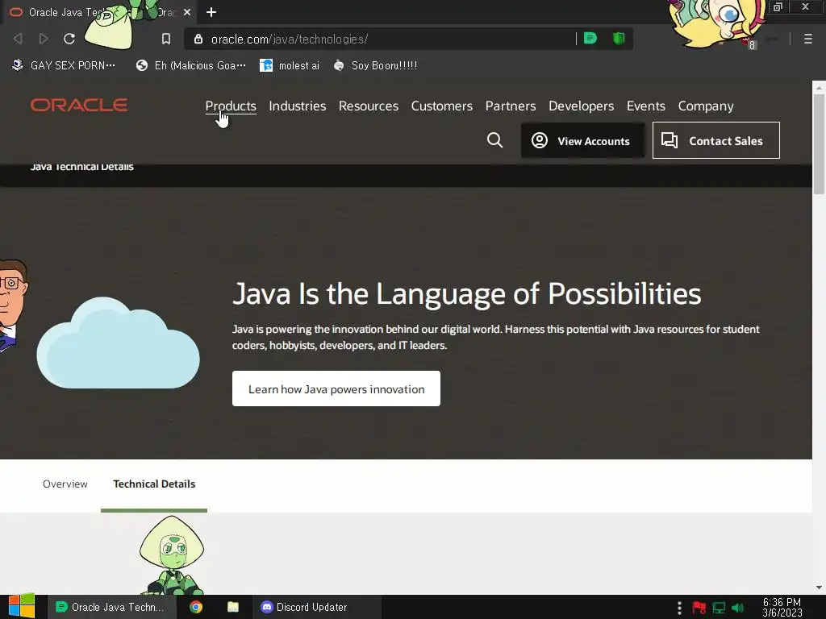Open the Eh (Malicious Goa... bookmark
Screen dimensions: 826x619
(x=191, y=65)
